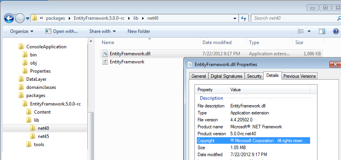Sort files by Date modified column
The width and height of the screenshot is (341, 160).
(x=217, y=43)
